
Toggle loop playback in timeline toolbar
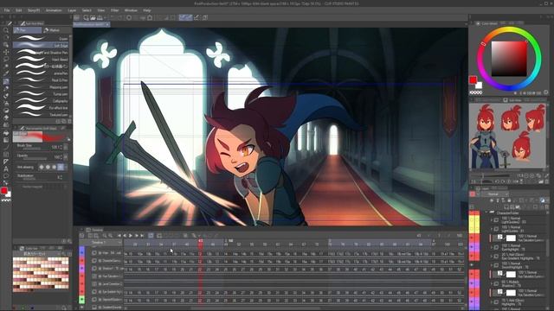(151, 236)
